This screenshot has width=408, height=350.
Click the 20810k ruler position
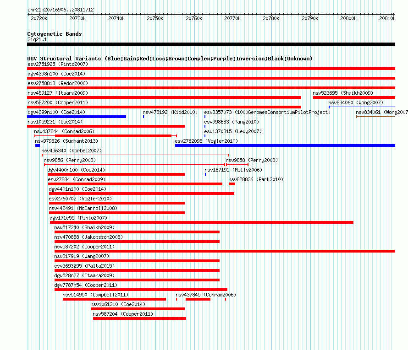point(387,18)
